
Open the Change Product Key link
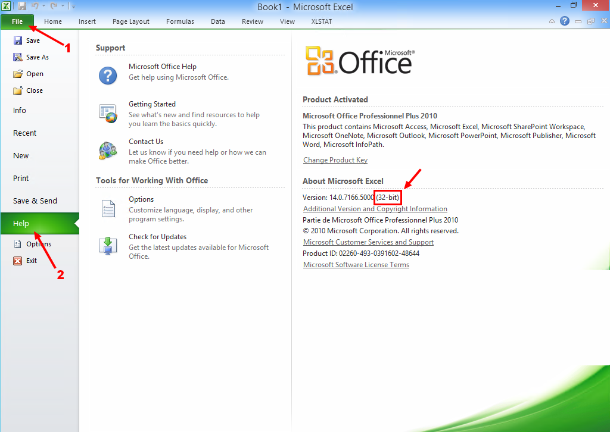click(335, 160)
